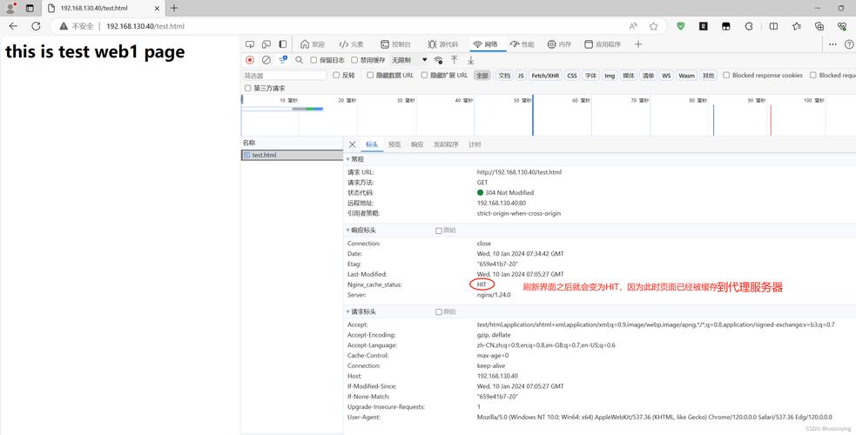Filter requests by Fetch/XHR

click(545, 76)
